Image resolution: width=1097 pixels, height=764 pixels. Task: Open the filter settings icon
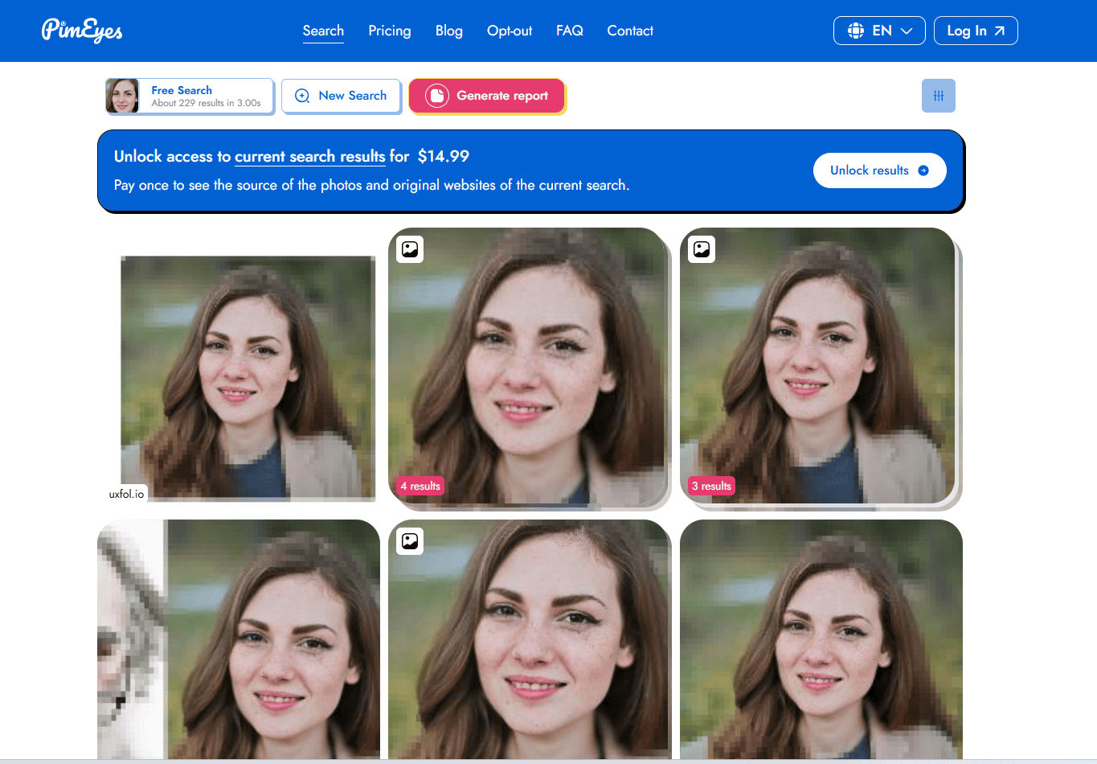(938, 96)
